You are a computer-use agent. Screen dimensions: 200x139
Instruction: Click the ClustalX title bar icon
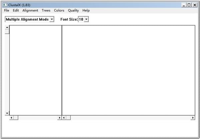(5, 5)
